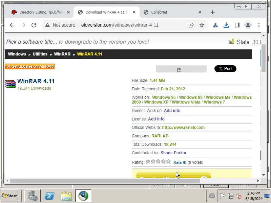Click the horizontal scroll-left arrow
The width and height of the screenshot is (271, 203).
click(7, 181)
